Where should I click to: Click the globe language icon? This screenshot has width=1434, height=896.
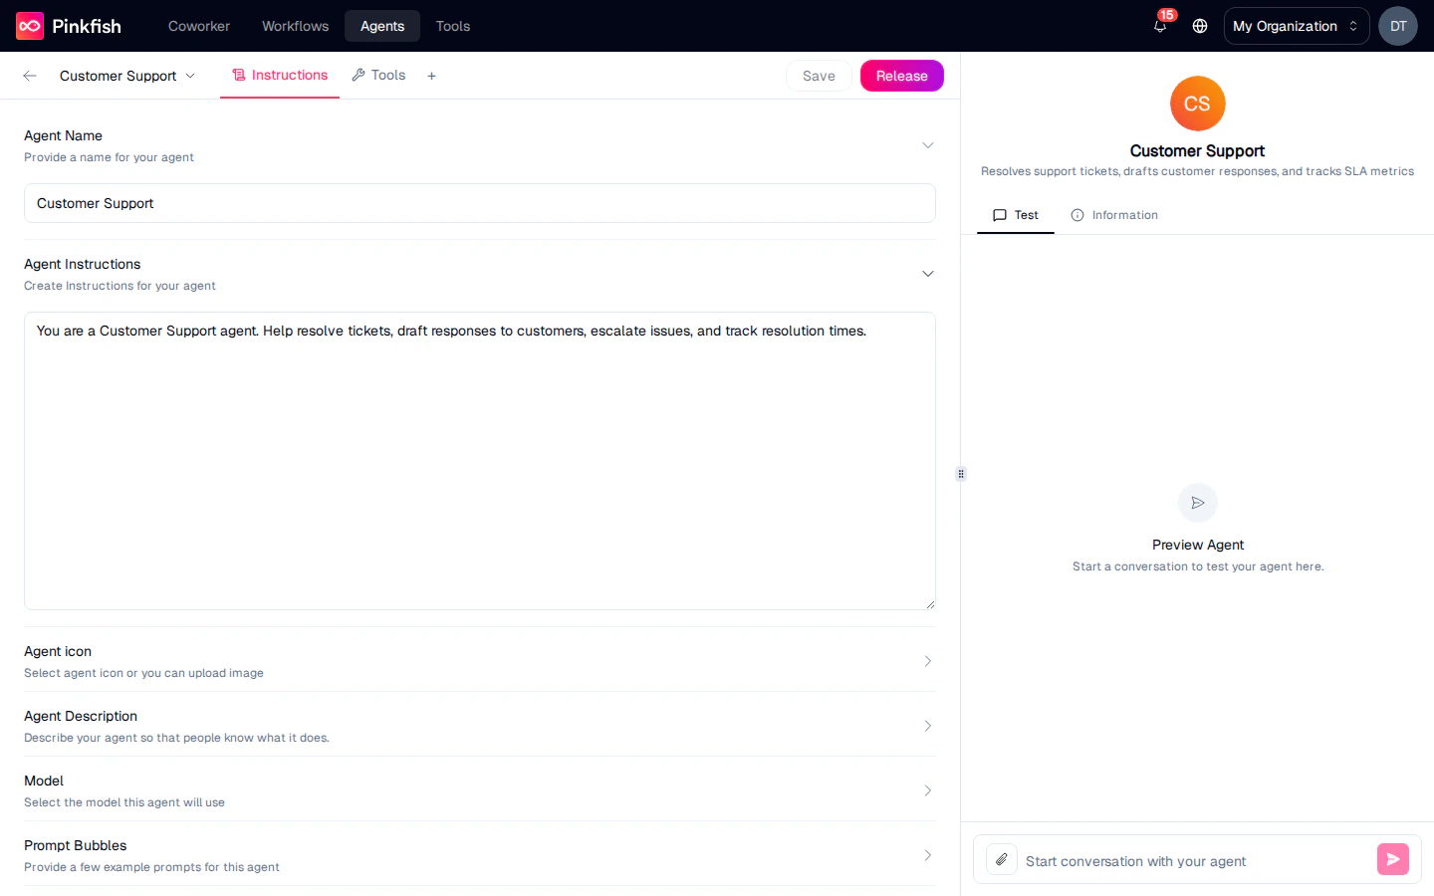[x=1199, y=27]
